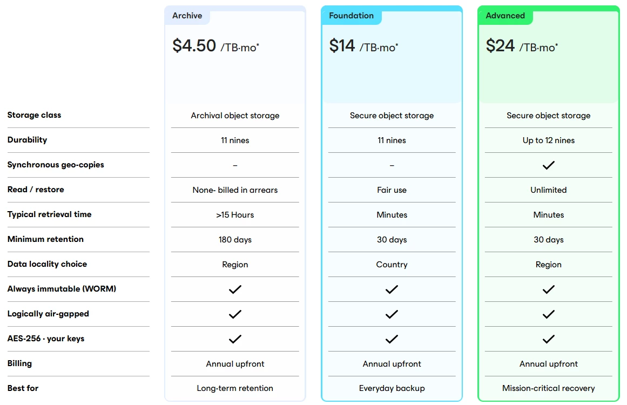Click Advanced logically air-gapped checkmark
627x405 pixels.
point(548,314)
